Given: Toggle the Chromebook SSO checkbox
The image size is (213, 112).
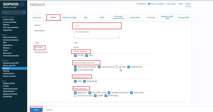Looking at the screenshot, I should [75, 70].
